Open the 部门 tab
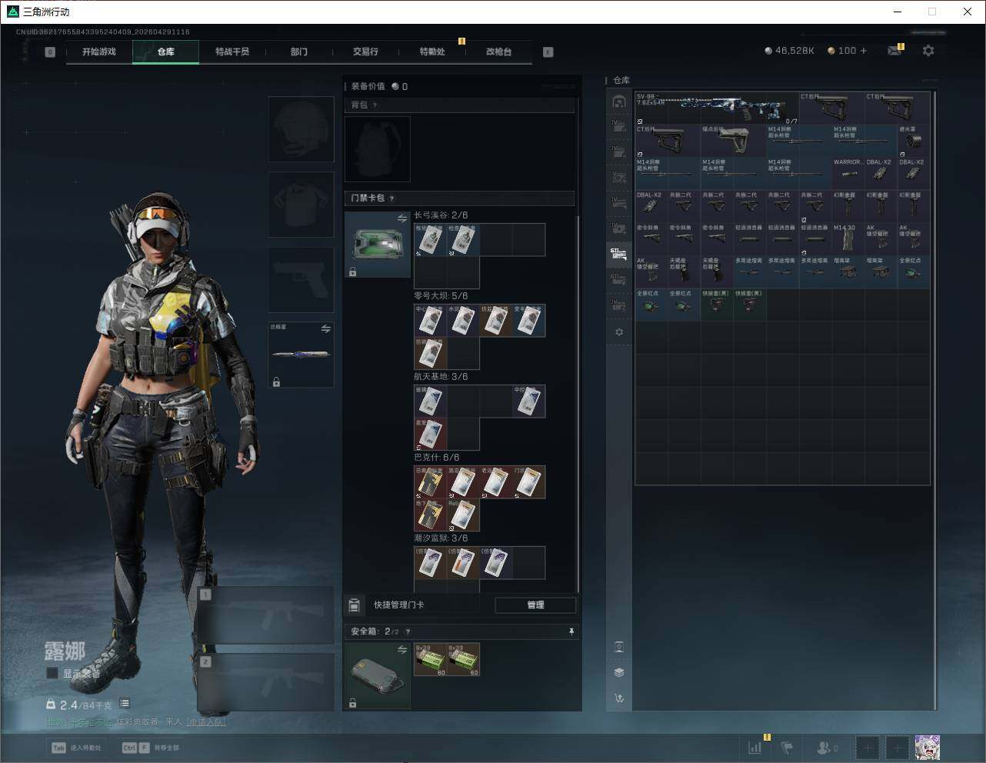This screenshot has width=986, height=763. point(299,52)
